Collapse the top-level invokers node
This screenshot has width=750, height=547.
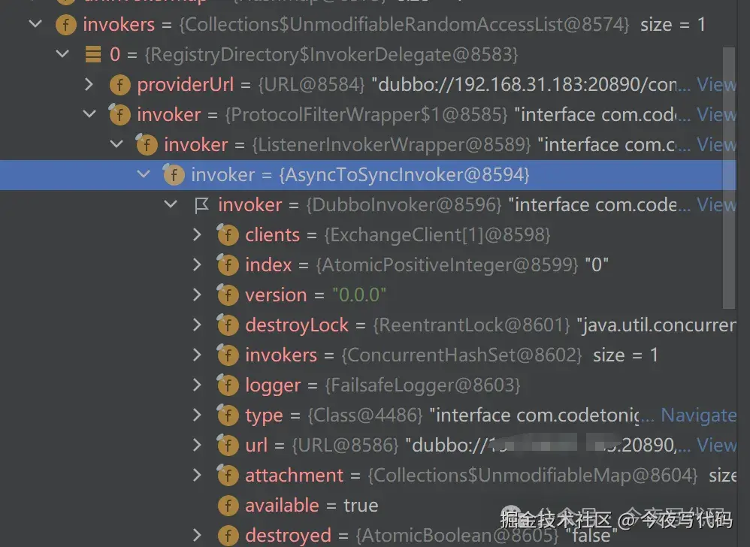(x=35, y=23)
